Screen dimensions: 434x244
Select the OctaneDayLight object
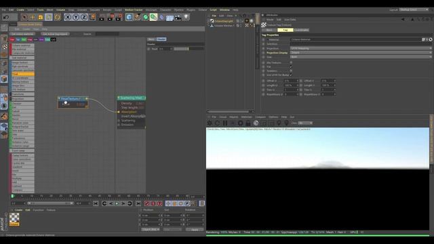point(224,21)
